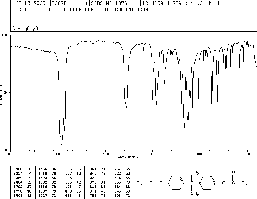Click the strongest absorption peak near 2924 in the spectrum
This screenshot has height=199, width=257.
click(x=61, y=144)
